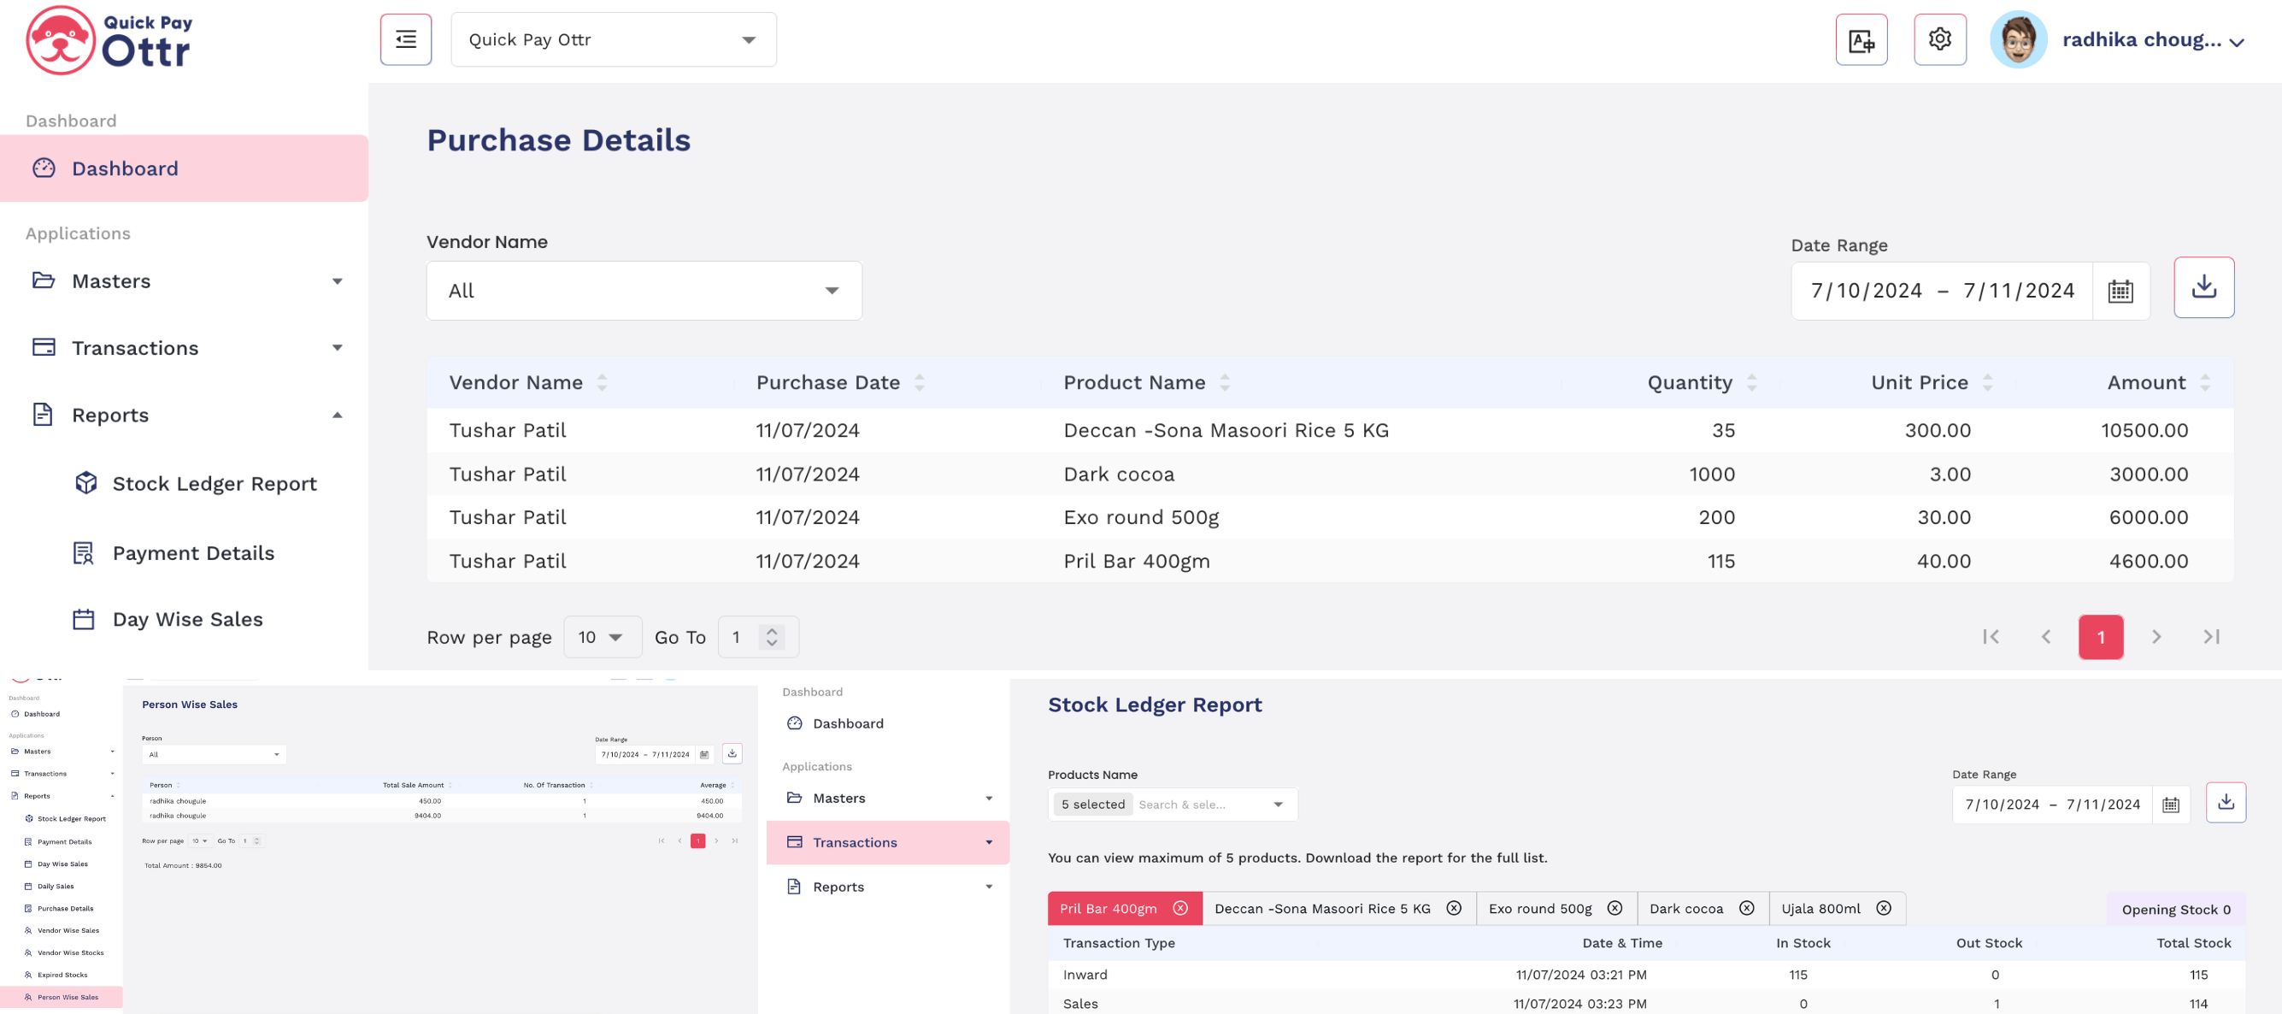The width and height of the screenshot is (2282, 1014).
Task: Click Go To page stepper in Purchase Details
Action: [x=772, y=636]
